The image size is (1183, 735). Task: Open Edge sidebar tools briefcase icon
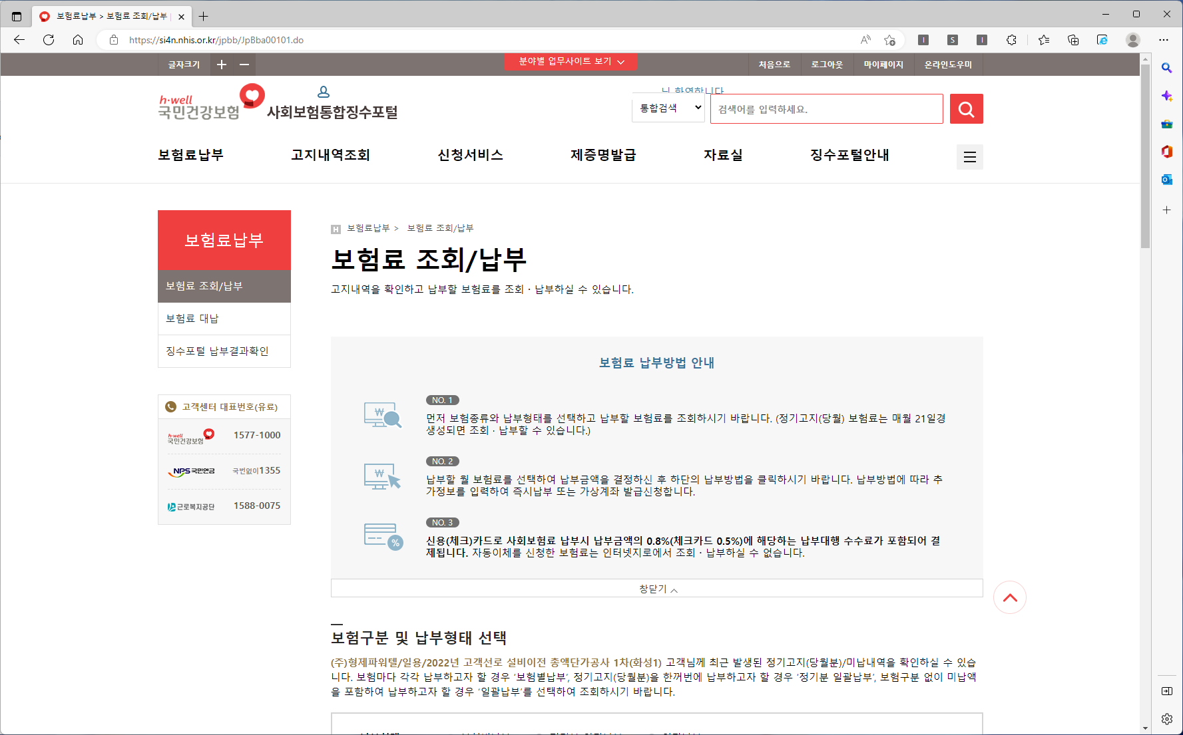pyautogui.click(x=1167, y=124)
